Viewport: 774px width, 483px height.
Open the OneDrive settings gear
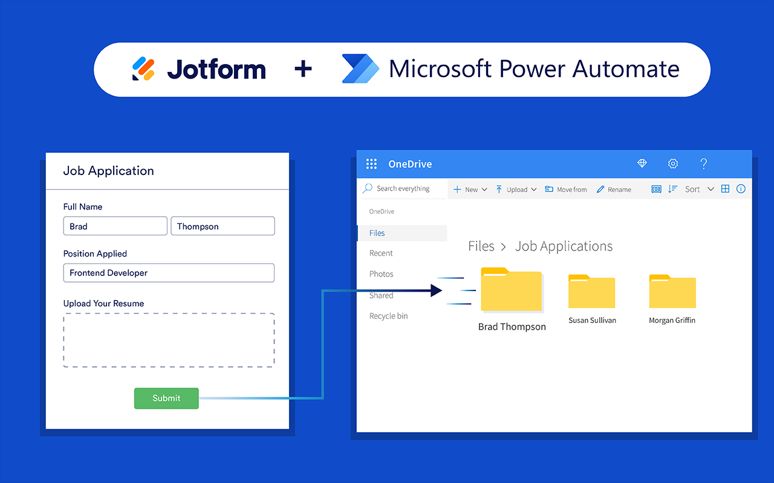tap(673, 164)
